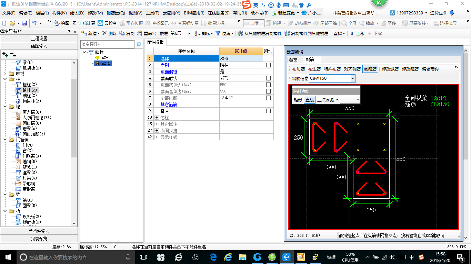471x264 pixels.
Task: Open the 广小二 assistant
Action: point(311,13)
